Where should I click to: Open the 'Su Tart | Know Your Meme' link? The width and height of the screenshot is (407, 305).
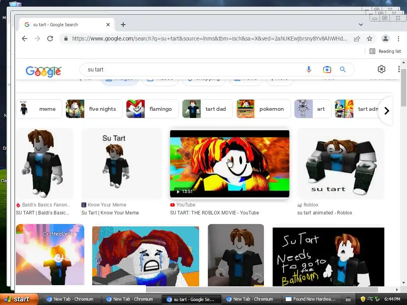coord(110,213)
